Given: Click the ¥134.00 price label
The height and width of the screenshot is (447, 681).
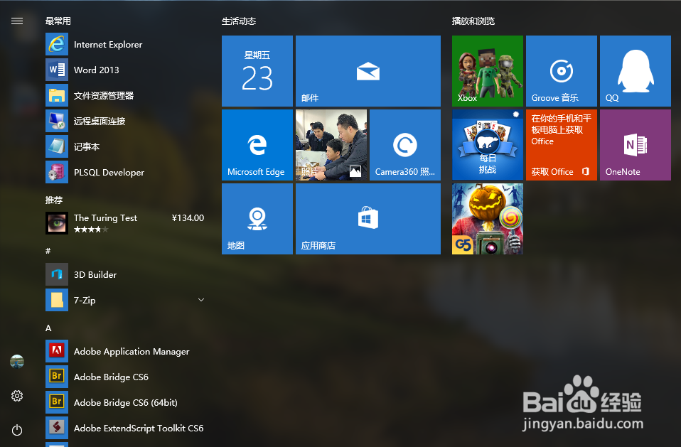Looking at the screenshot, I should click(x=188, y=218).
